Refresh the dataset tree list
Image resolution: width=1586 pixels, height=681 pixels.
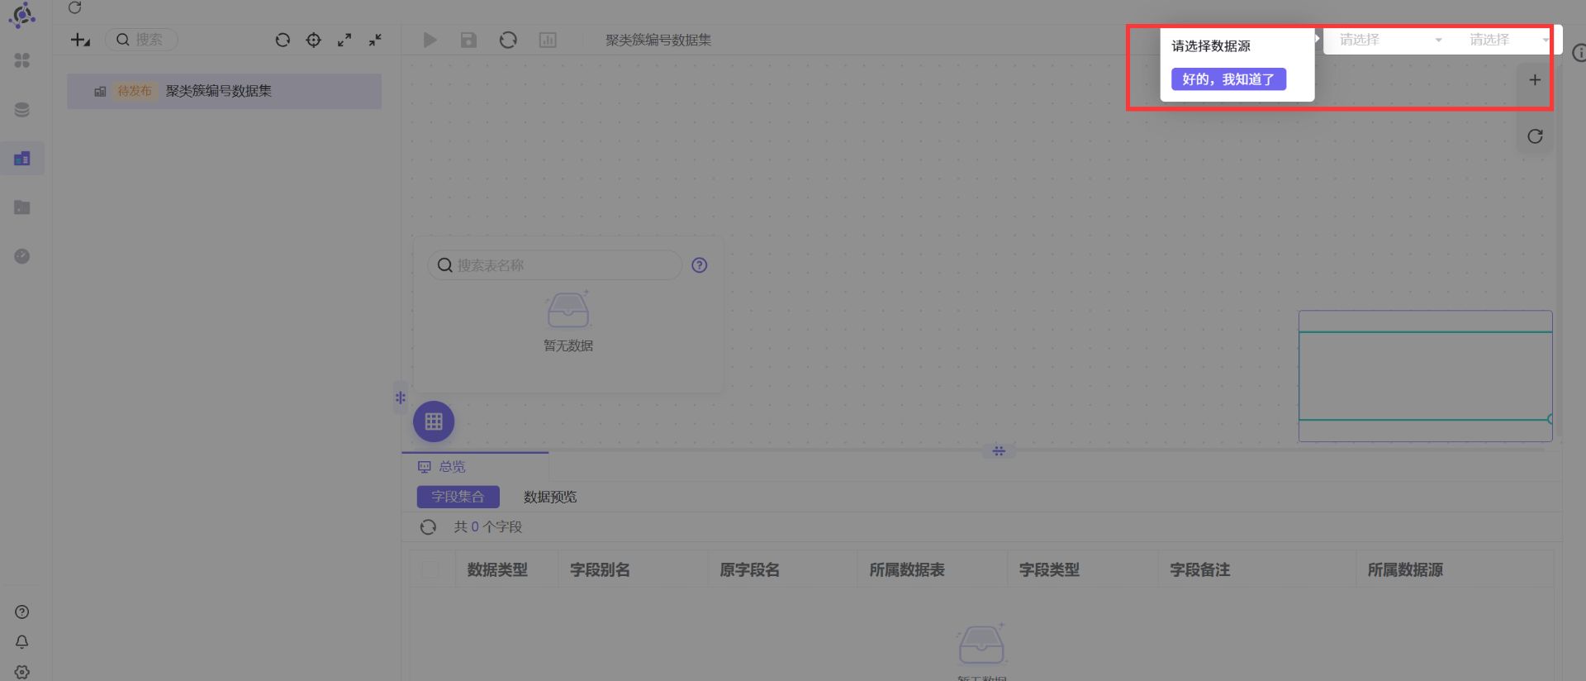coord(283,40)
